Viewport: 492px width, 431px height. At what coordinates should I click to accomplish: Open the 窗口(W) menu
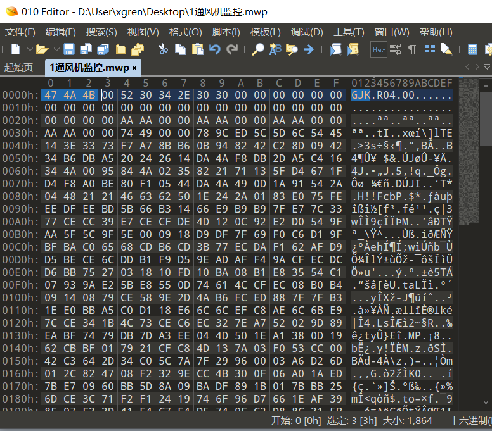(392, 32)
